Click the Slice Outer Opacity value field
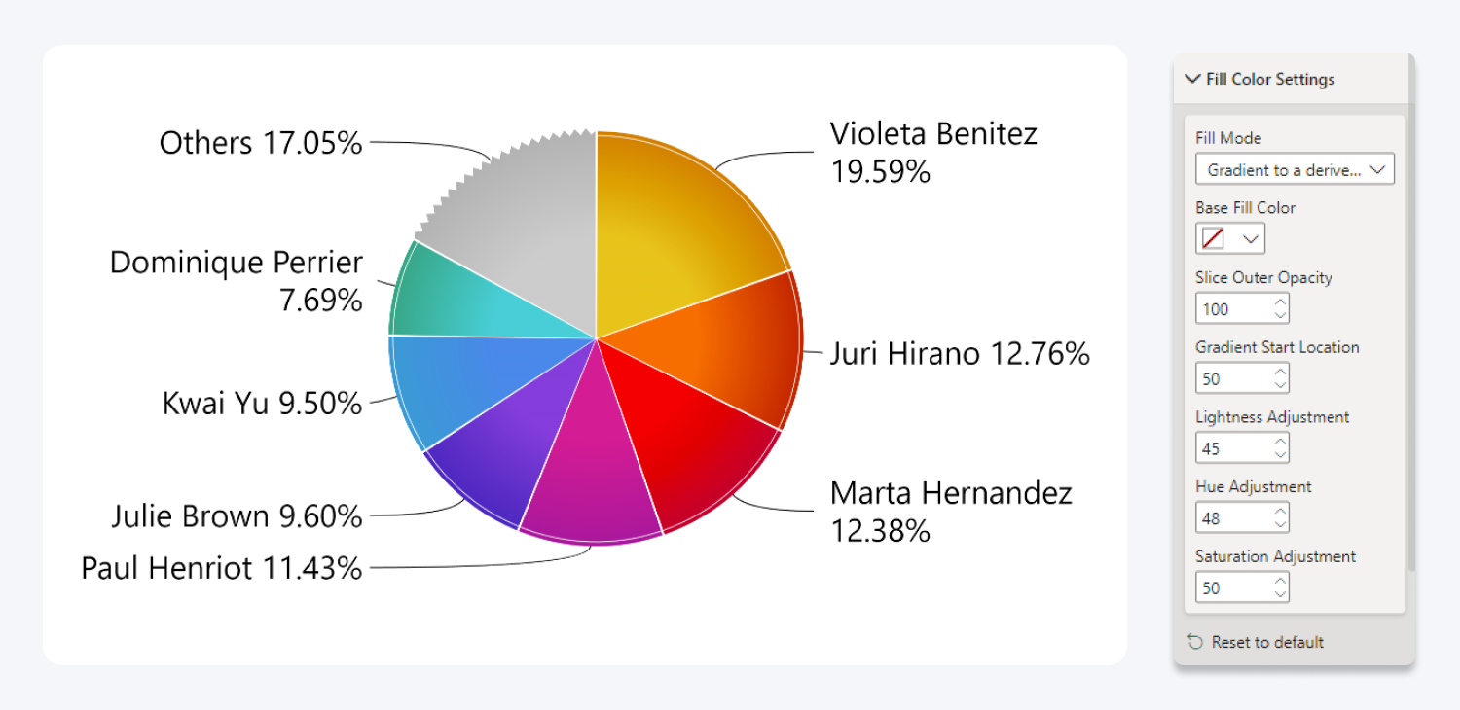The height and width of the screenshot is (710, 1460). [x=1232, y=309]
